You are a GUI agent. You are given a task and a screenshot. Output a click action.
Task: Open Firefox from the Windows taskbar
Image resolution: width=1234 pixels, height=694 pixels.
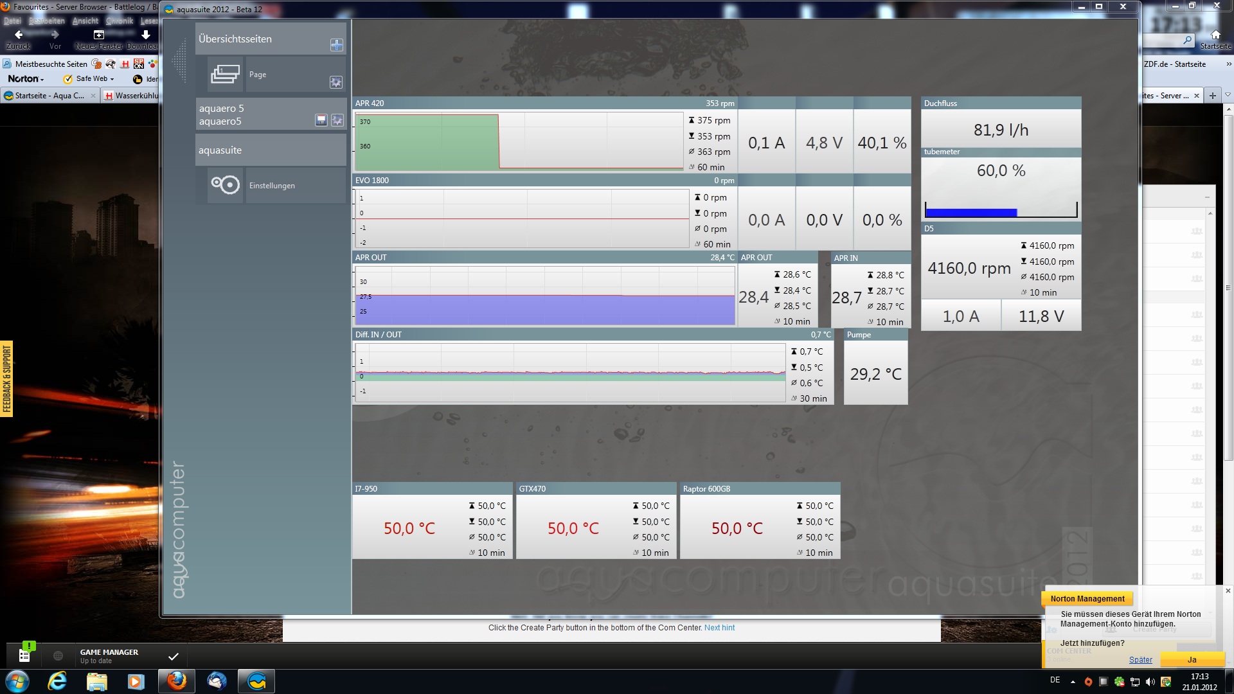pyautogui.click(x=177, y=681)
